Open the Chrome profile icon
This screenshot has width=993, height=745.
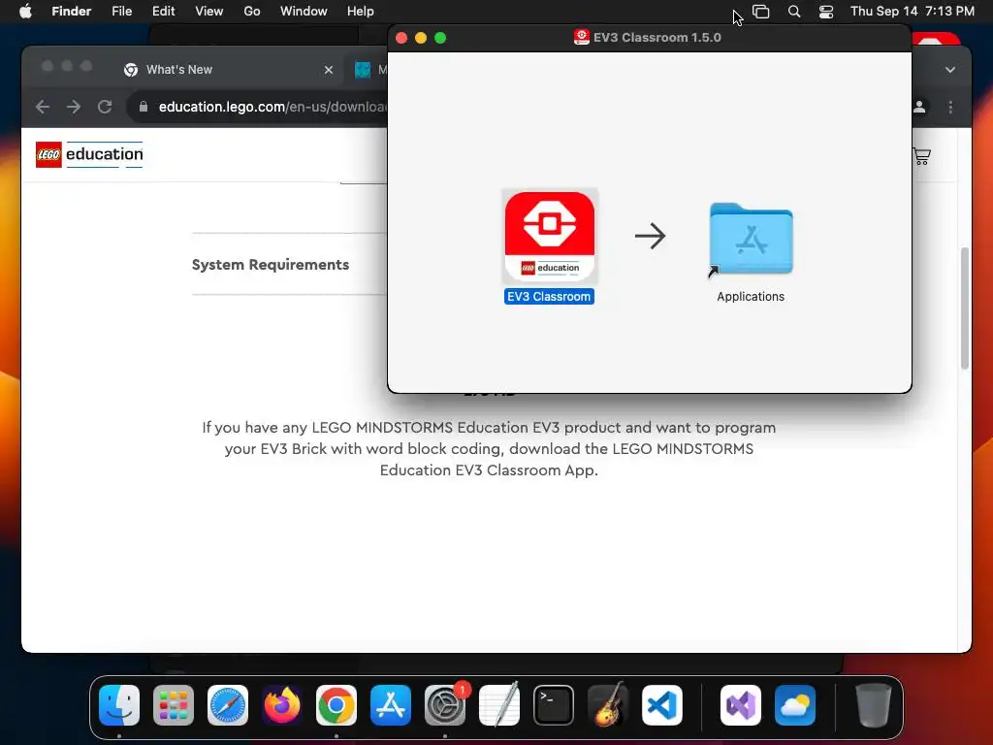[919, 107]
